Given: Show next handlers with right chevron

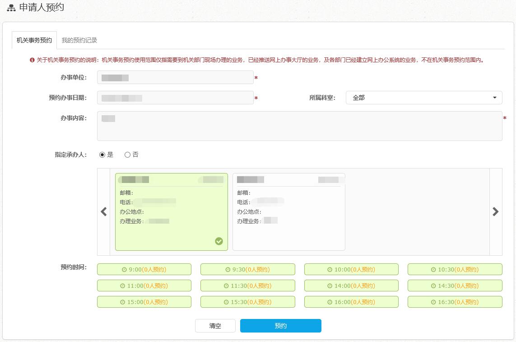Looking at the screenshot, I should tap(496, 211).
